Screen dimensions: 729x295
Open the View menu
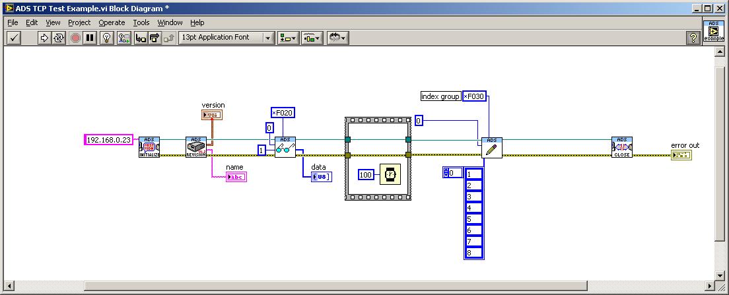click(53, 22)
